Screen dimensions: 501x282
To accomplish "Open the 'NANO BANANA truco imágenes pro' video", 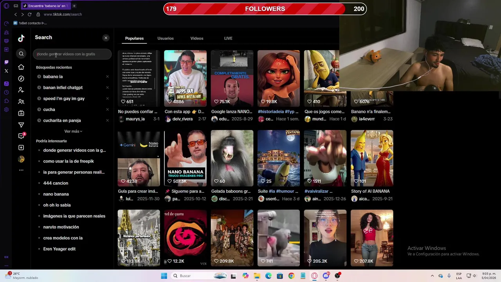I will [185, 158].
